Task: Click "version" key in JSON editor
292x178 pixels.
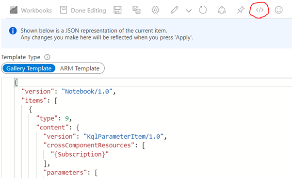Action: pyautogui.click(x=38, y=91)
